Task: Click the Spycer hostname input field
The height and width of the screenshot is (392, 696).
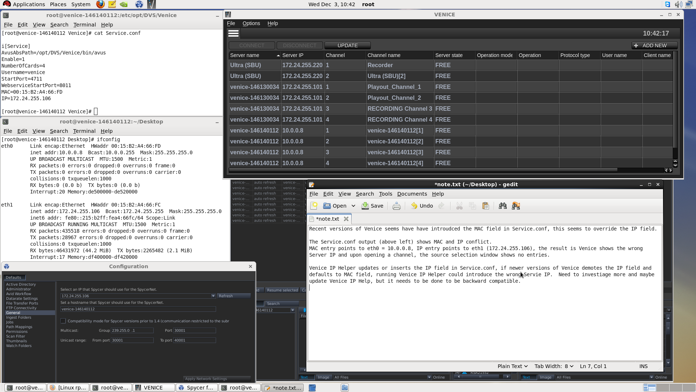Action: tap(138, 309)
